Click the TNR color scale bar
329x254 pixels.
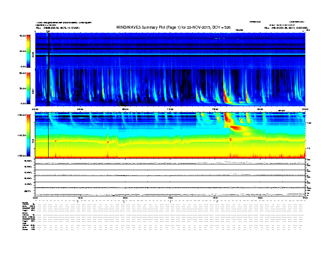pyautogui.click(x=28, y=135)
